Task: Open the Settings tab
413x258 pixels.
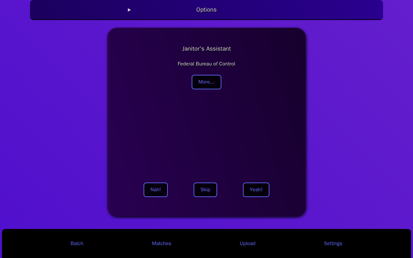Action: click(333, 243)
